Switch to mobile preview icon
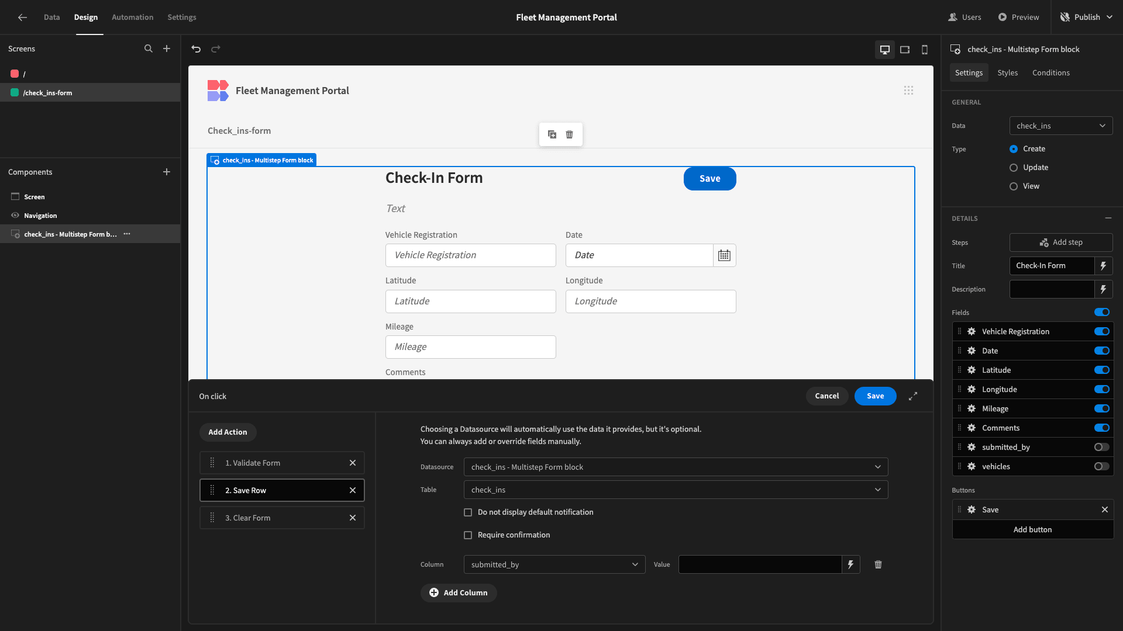Image resolution: width=1123 pixels, height=631 pixels. (925, 50)
